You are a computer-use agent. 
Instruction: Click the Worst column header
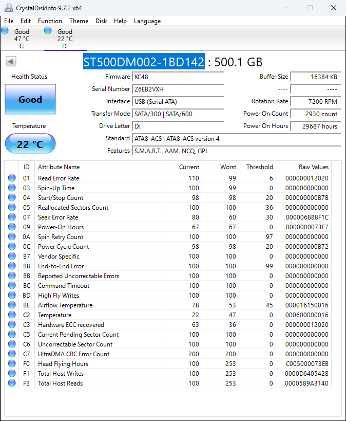pos(220,167)
